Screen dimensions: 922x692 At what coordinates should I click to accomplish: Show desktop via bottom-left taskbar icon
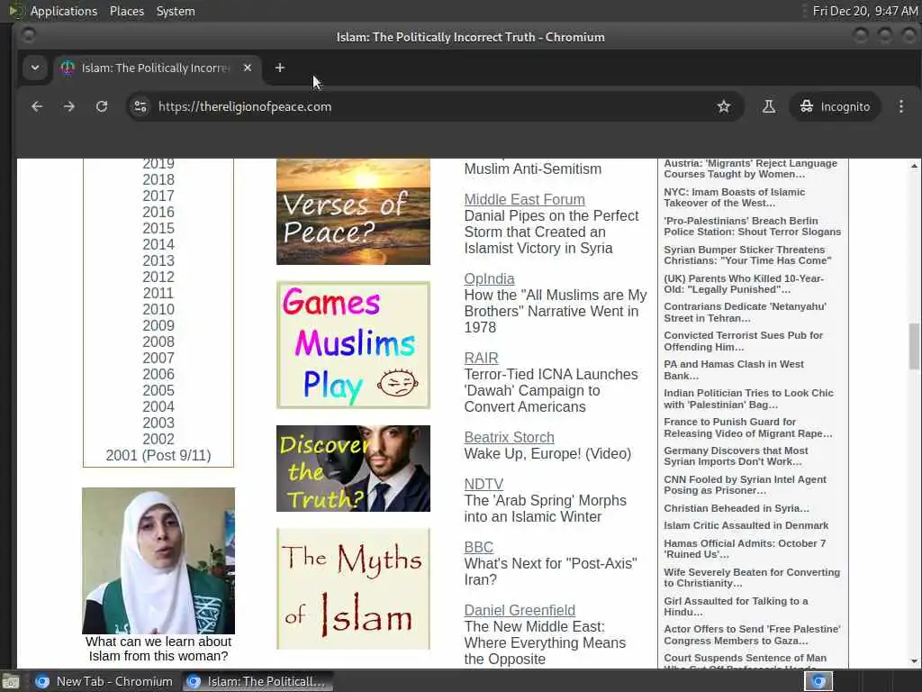11,681
